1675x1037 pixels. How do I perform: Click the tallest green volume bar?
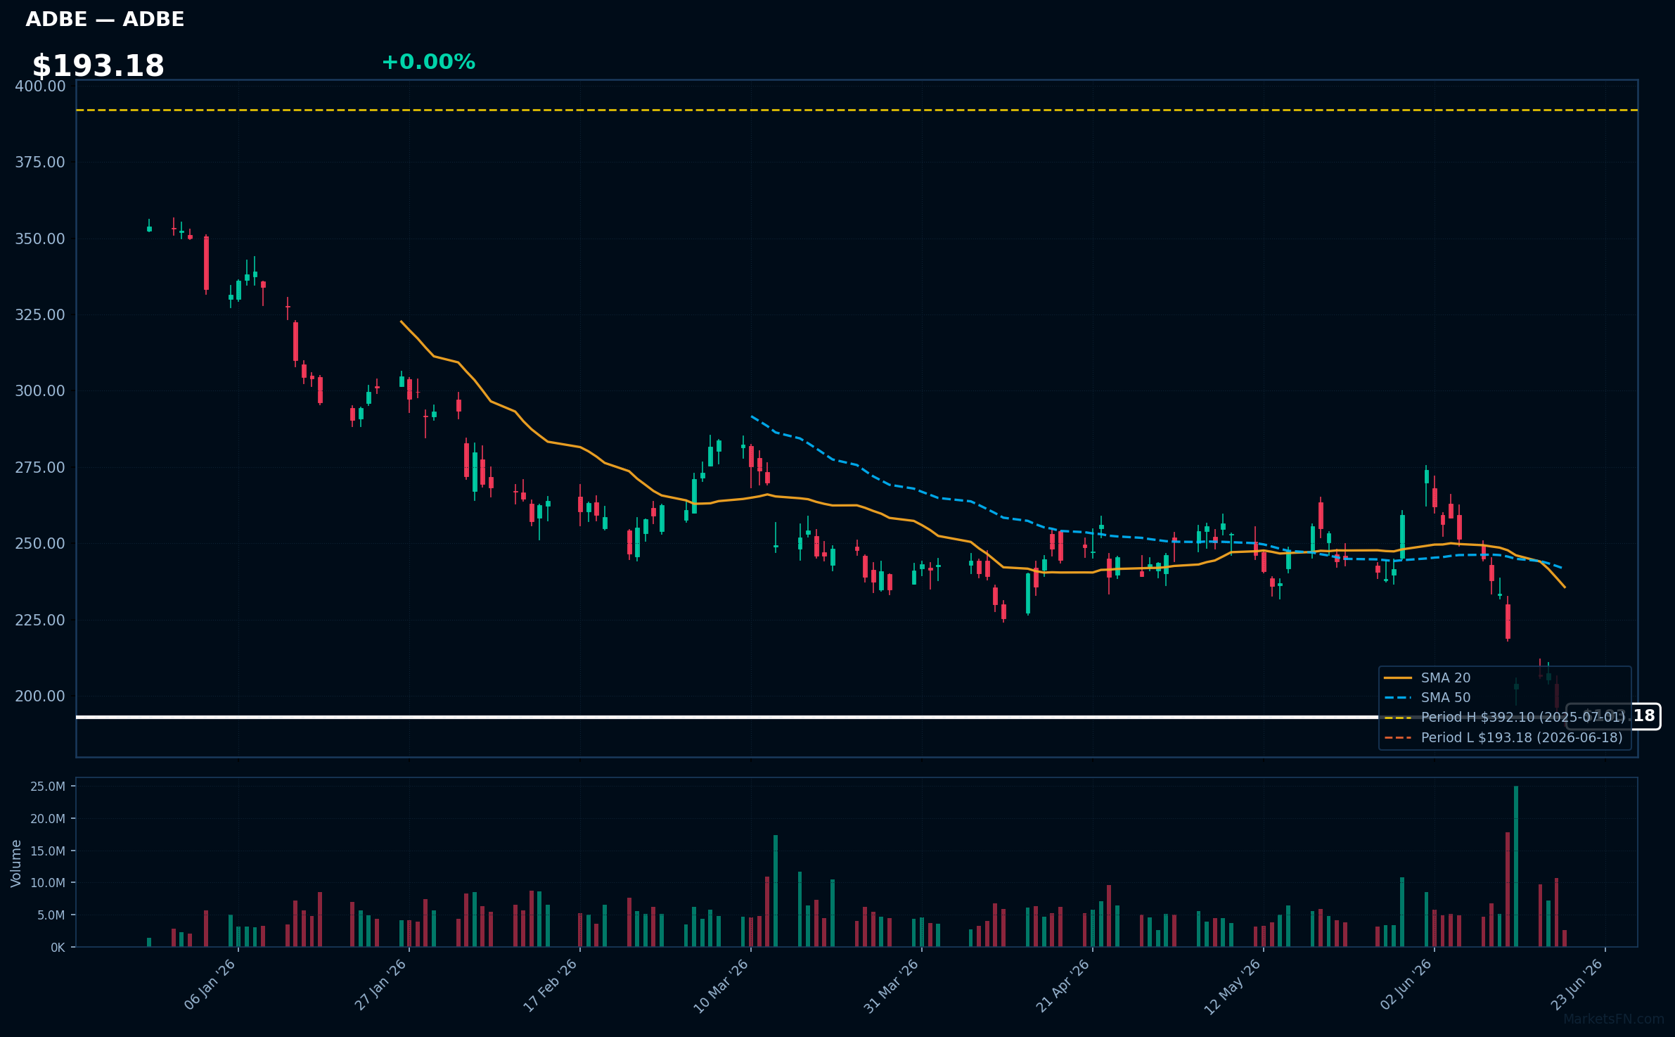(1516, 867)
